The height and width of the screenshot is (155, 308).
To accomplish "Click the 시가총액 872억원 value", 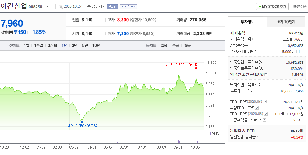I will click(296, 33).
